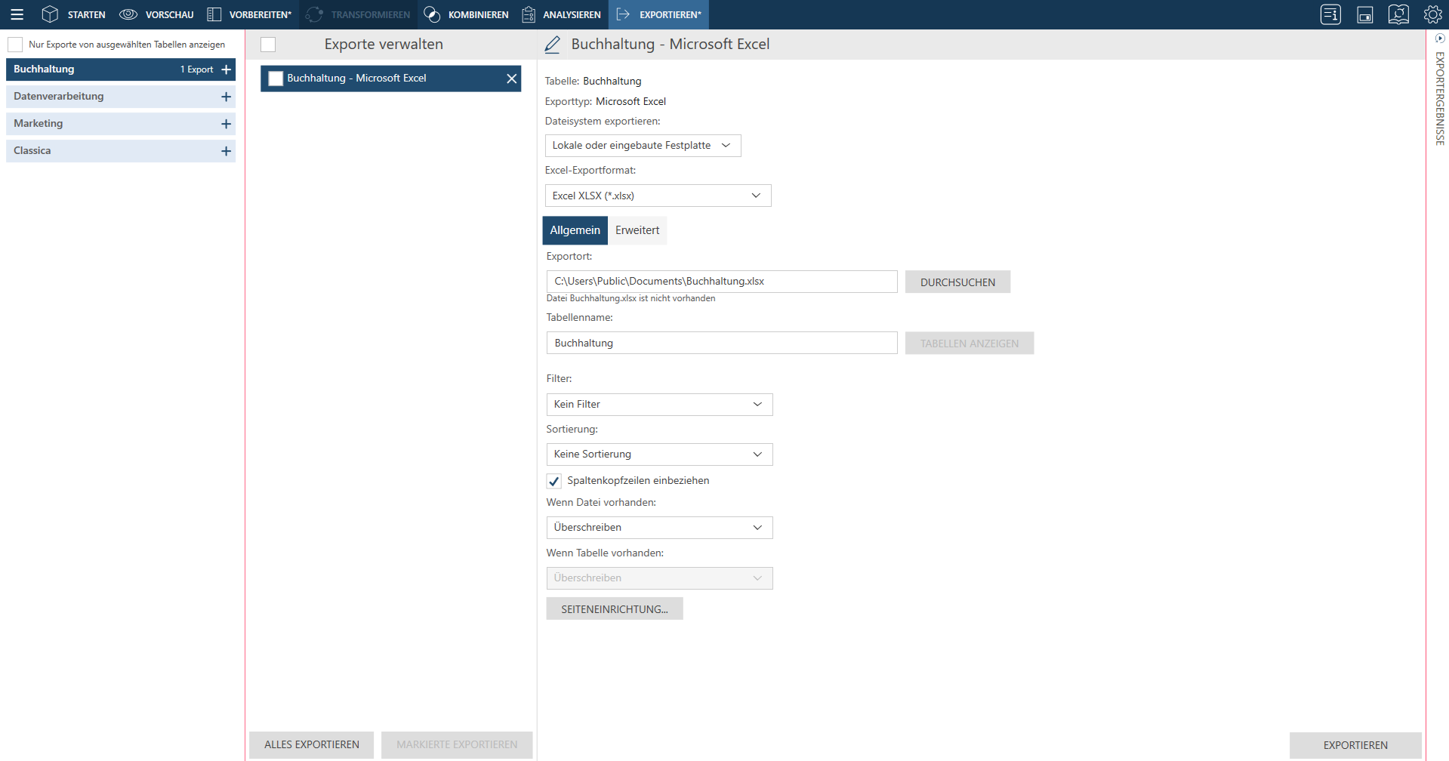Toggle the select-all checkbox next to Exporte verwalten
Image resolution: width=1449 pixels, height=761 pixels.
click(x=268, y=45)
